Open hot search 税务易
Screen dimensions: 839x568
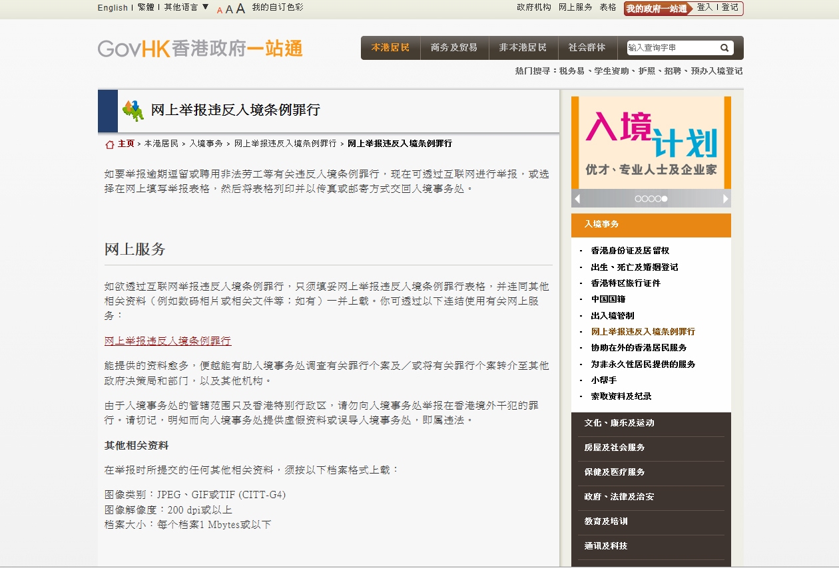point(572,71)
